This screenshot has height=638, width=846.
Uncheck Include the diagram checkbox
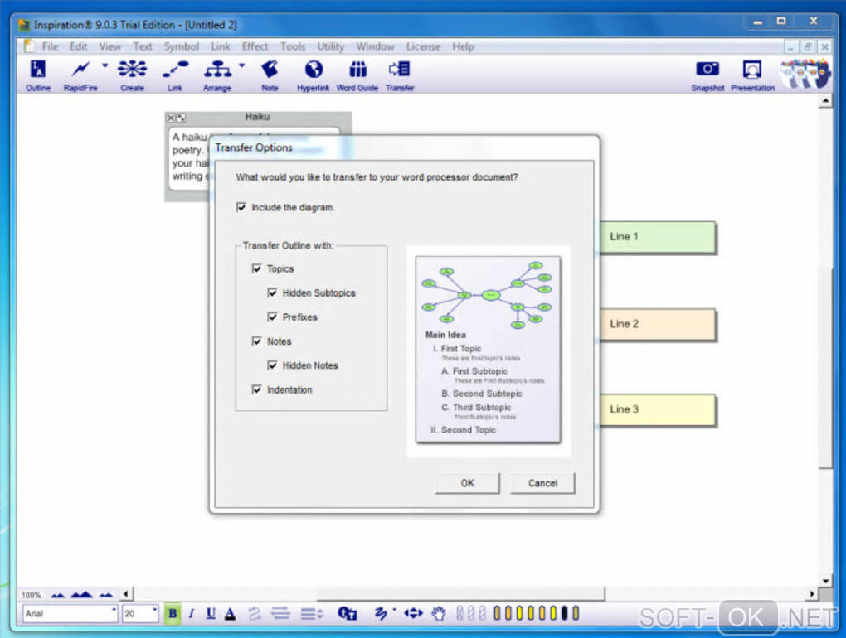[x=241, y=207]
